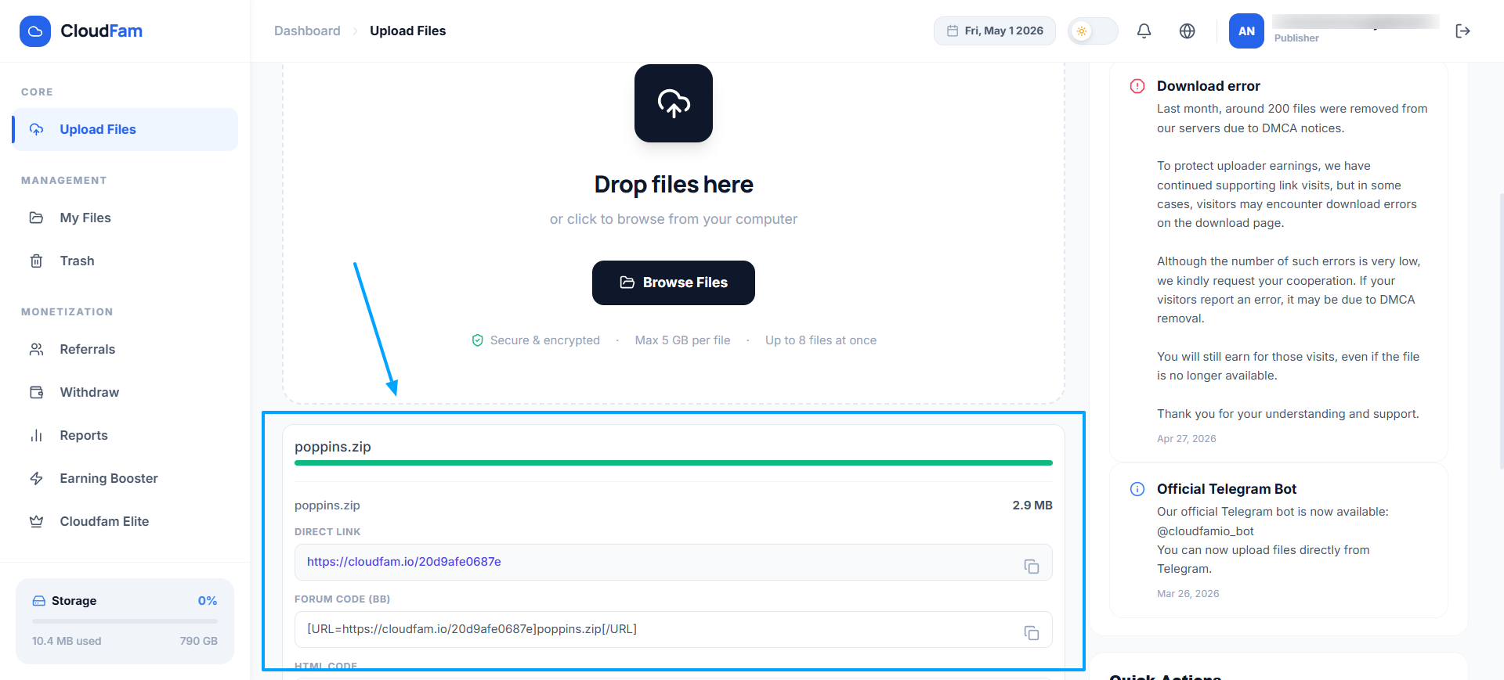Toggle the light/dark theme switch

coord(1093,31)
